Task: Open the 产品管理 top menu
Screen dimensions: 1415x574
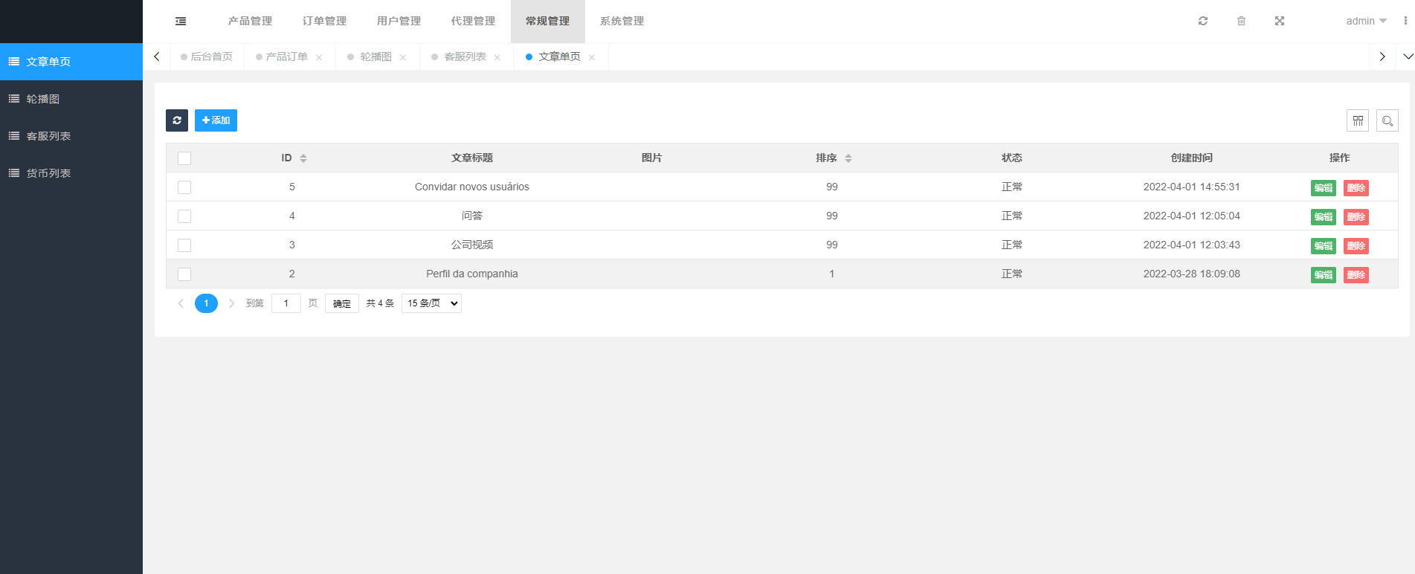Action: [x=250, y=21]
